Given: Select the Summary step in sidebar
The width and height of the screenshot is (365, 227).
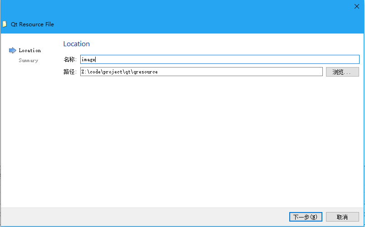Looking at the screenshot, I should coord(29,60).
